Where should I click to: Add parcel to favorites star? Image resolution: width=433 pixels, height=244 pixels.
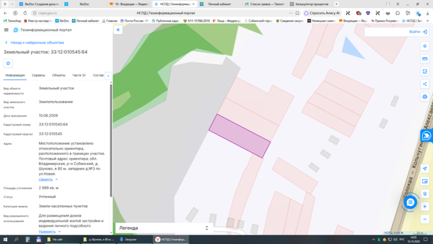point(8,64)
